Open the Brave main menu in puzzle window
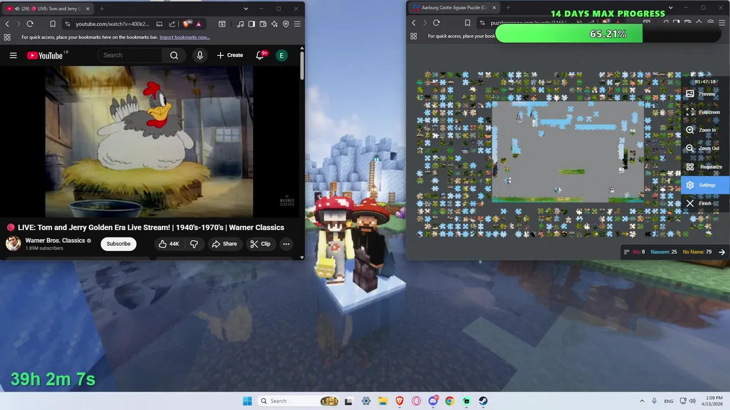This screenshot has height=410, width=730. [x=722, y=23]
